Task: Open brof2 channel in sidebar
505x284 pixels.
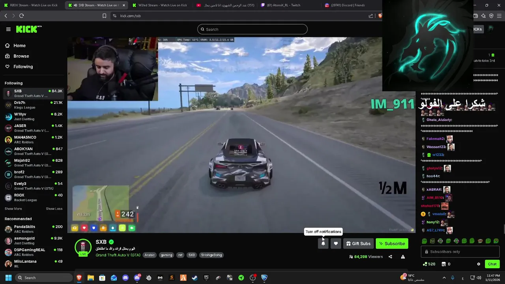Action: click(x=34, y=174)
